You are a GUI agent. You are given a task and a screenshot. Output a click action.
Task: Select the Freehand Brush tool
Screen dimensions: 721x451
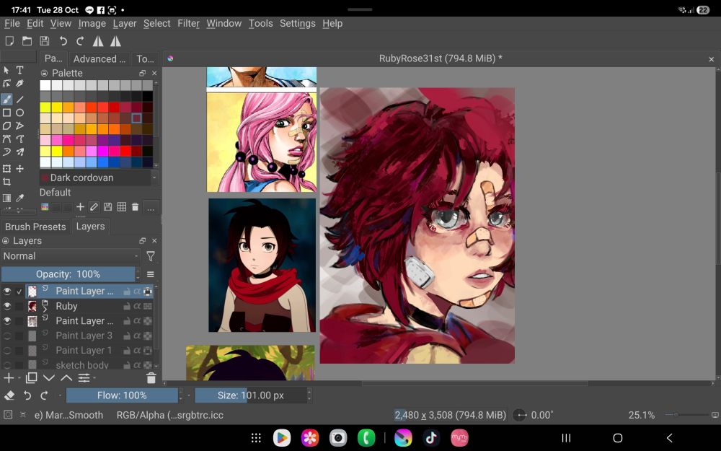(x=6, y=100)
